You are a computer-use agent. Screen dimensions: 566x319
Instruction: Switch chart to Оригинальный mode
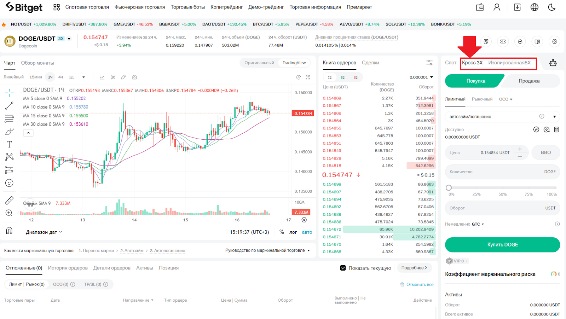(x=259, y=63)
